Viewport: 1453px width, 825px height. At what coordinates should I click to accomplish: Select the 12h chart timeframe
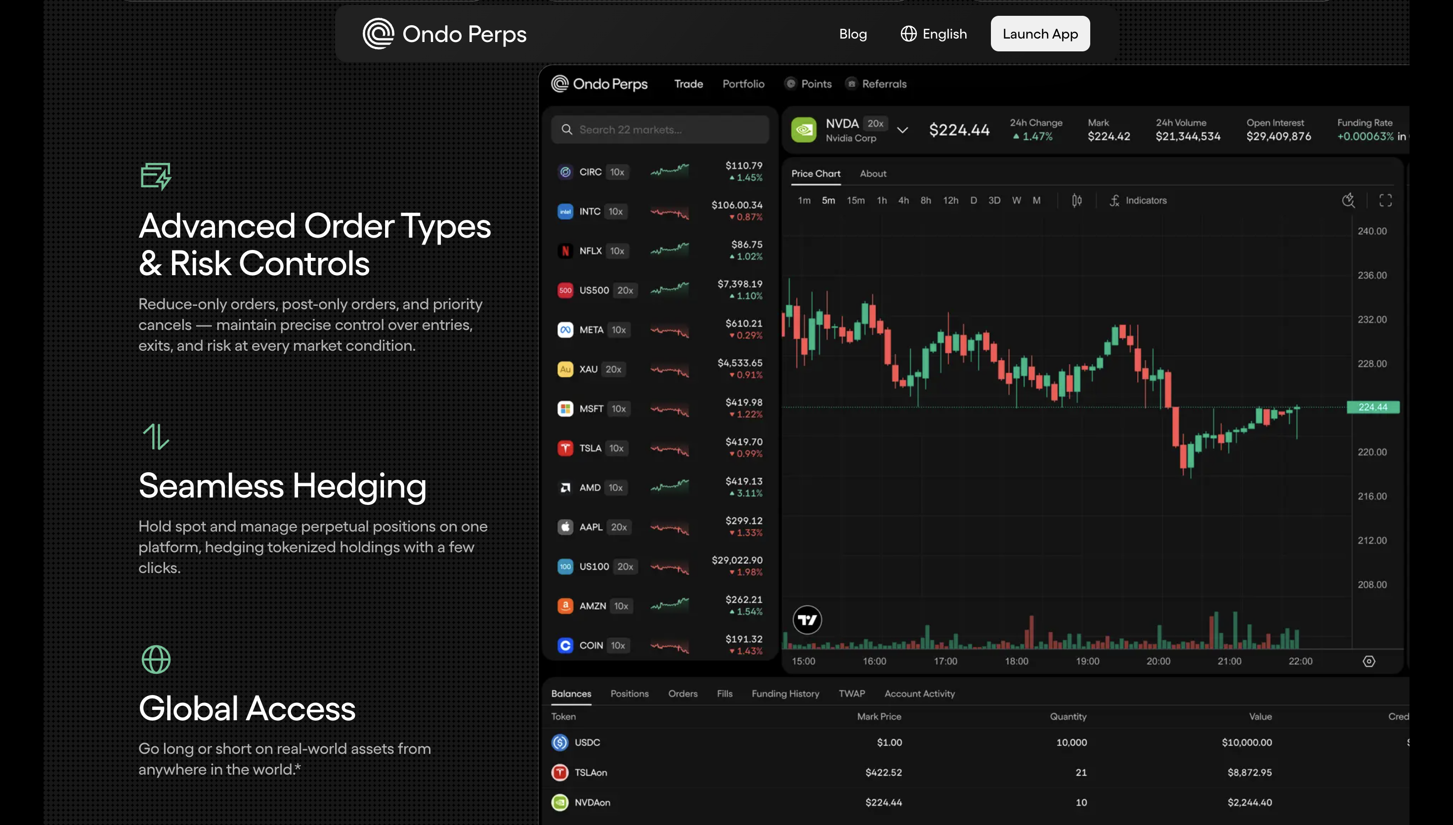[x=950, y=201]
